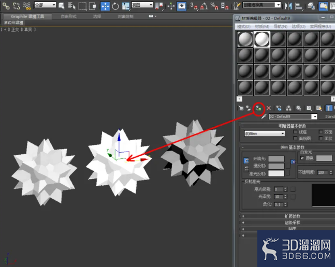Screen dimensions: 335x267
Task: Click the 真实 viewport shading label
Action: coord(28,29)
